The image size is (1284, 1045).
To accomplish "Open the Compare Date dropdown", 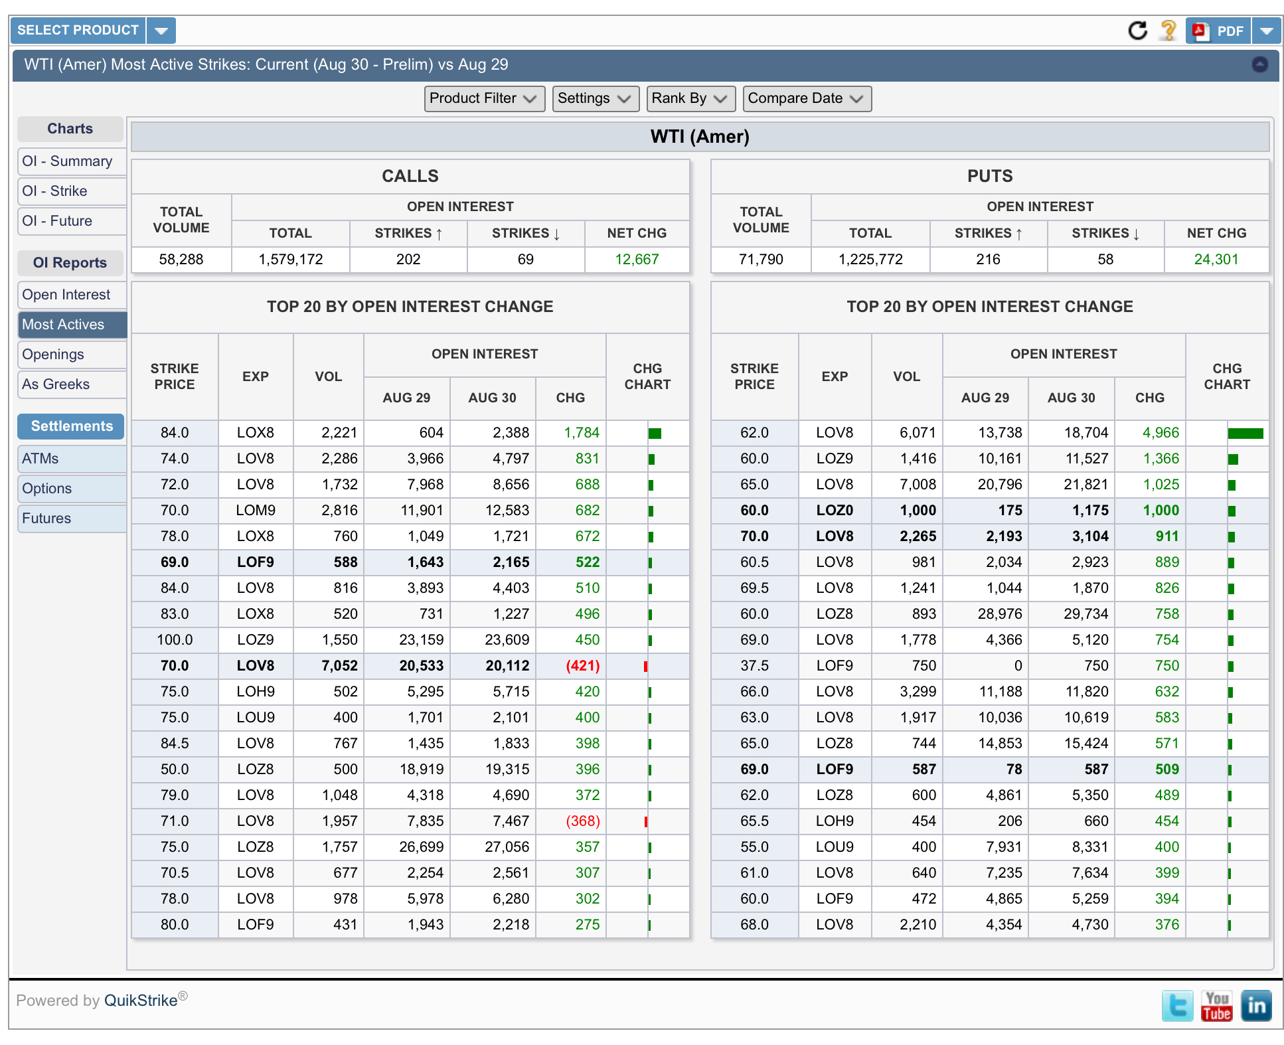I will 806,98.
